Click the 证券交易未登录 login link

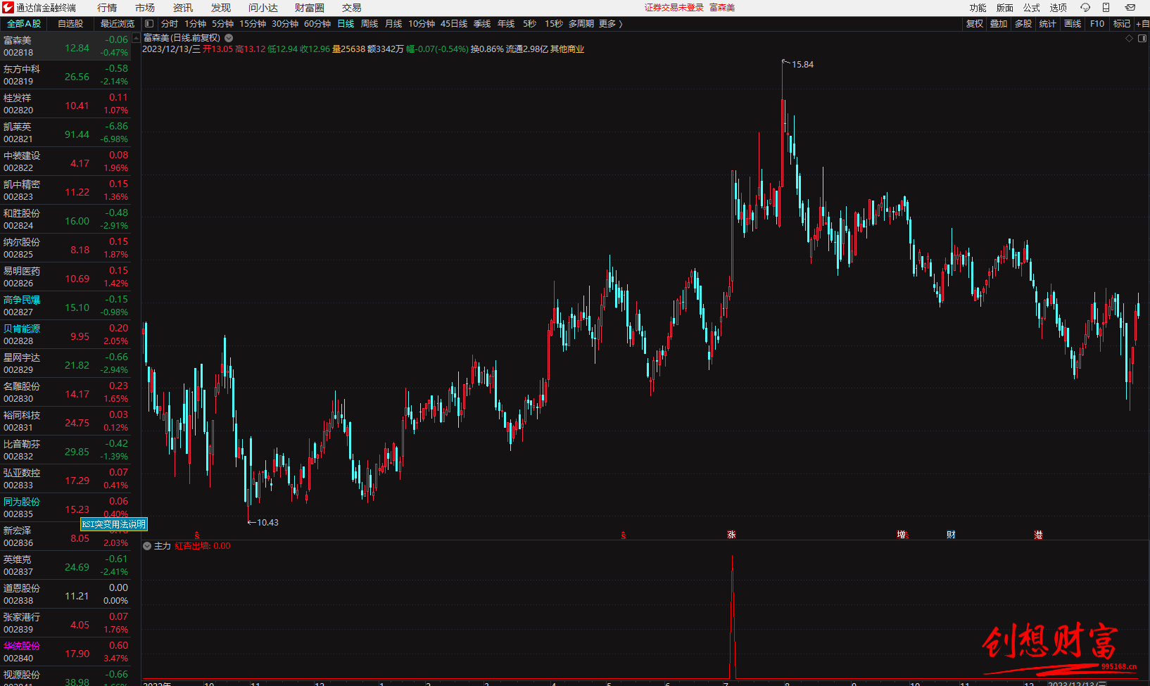(674, 8)
